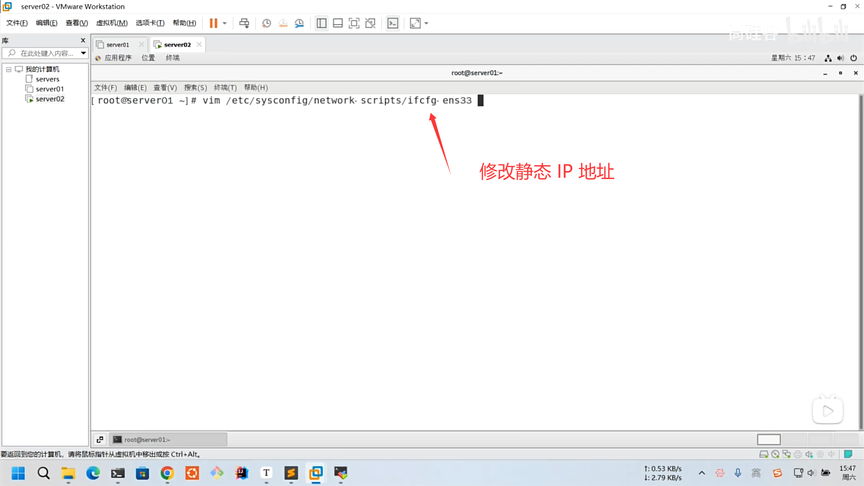Toggle the thumbnail bar view

click(x=337, y=23)
